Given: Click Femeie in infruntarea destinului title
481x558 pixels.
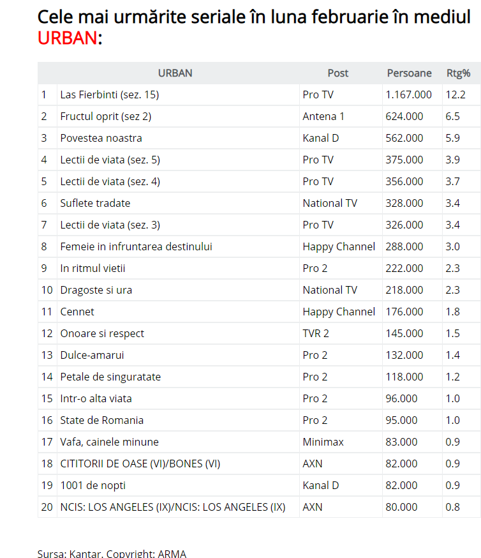Looking at the screenshot, I should (136, 246).
